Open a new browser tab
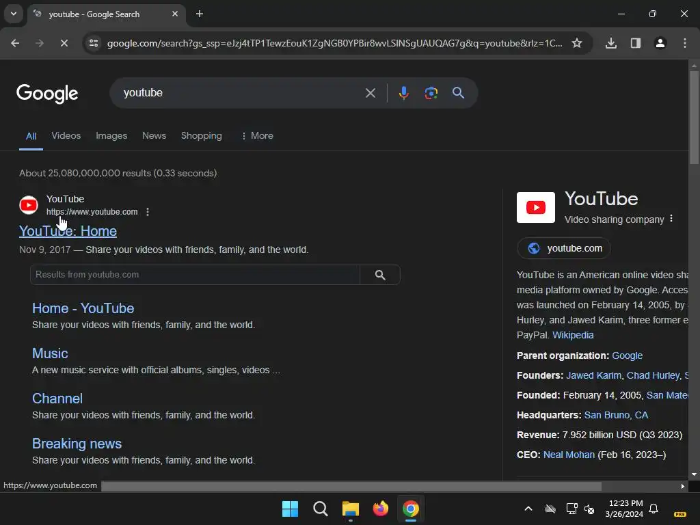The height and width of the screenshot is (525, 700). 200,14
